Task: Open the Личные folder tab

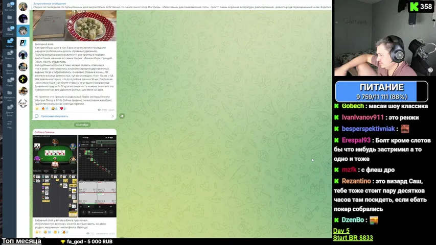Action: pos(9,19)
